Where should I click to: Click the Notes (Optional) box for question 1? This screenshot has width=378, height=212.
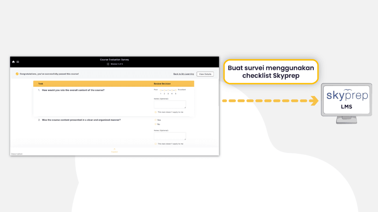[170, 105]
